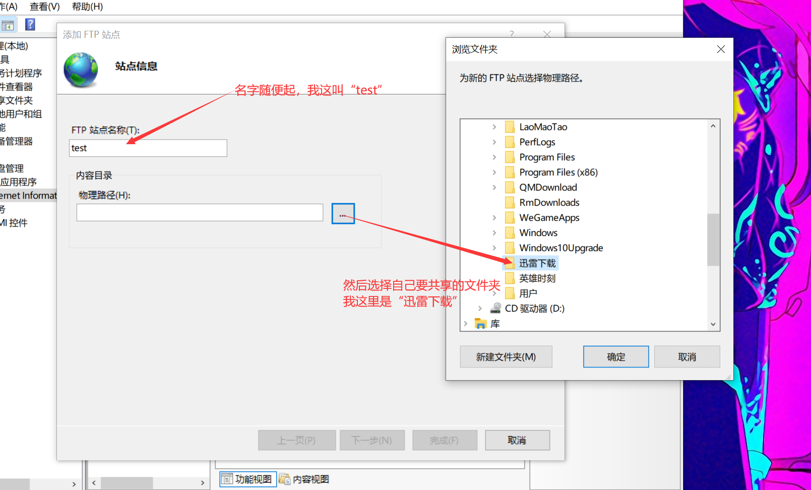Expand the Program Files folder
The image size is (811, 490).
494,157
